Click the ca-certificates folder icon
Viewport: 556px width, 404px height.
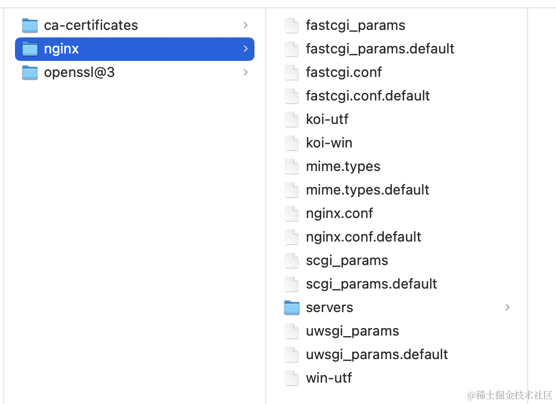30,26
